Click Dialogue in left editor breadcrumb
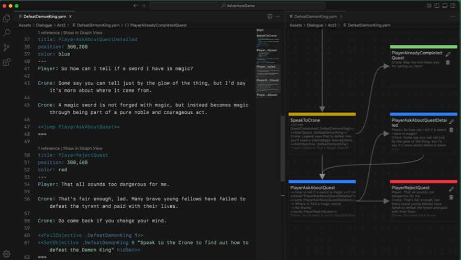The width and height of the screenshot is (461, 260). [x=44, y=25]
